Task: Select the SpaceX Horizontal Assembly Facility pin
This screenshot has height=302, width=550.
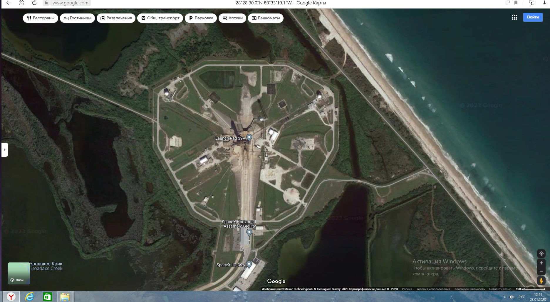Action: [x=249, y=232]
